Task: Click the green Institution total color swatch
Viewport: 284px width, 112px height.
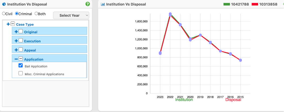Action: [x=226, y=4]
